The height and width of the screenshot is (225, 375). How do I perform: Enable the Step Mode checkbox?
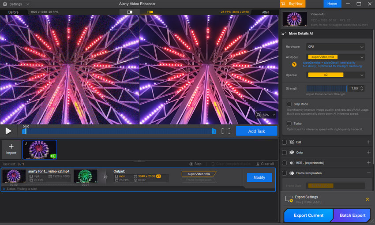tap(289, 104)
